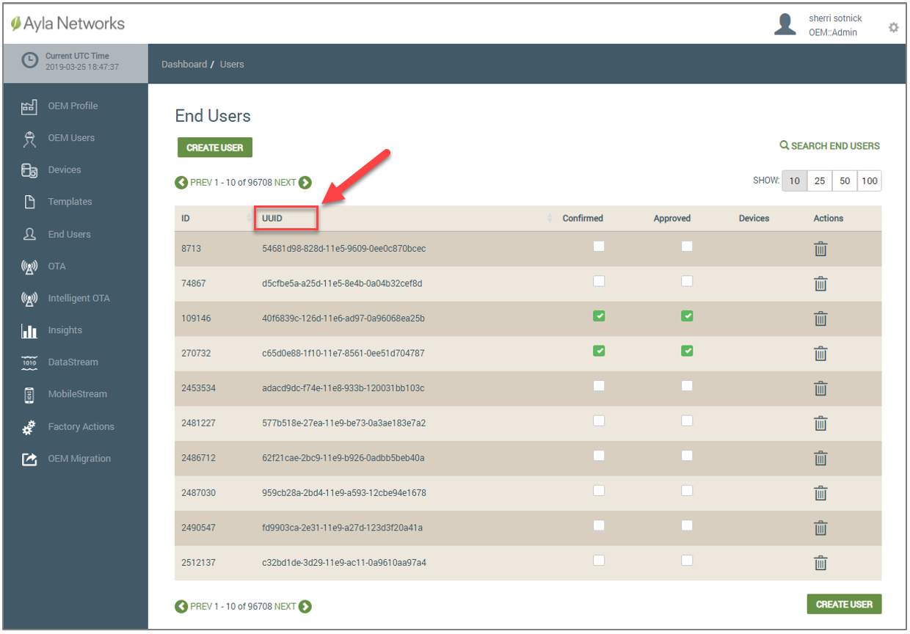Click the Devices sidebar icon
The width and height of the screenshot is (910, 634).
point(29,170)
